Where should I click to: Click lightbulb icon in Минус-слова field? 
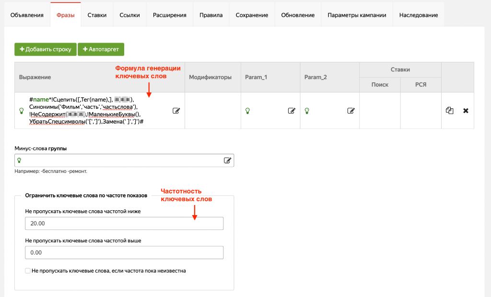(20, 160)
